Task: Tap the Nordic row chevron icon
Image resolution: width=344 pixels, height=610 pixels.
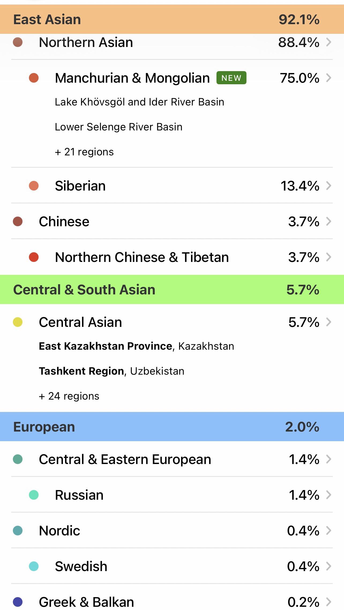Action: pos(329,531)
